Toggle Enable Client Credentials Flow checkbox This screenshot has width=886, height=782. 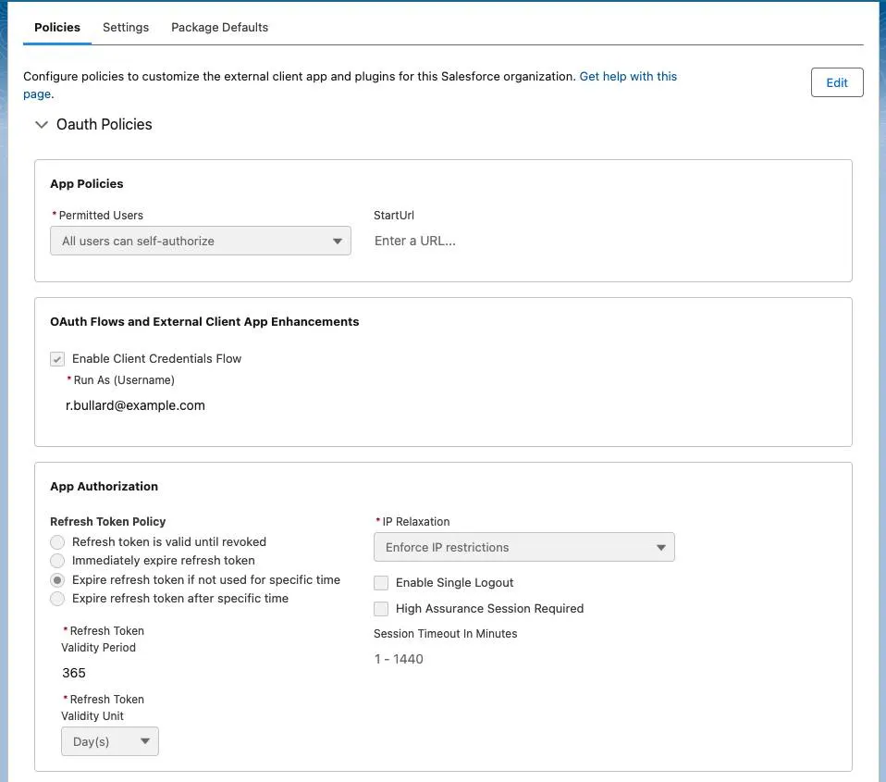click(x=57, y=359)
